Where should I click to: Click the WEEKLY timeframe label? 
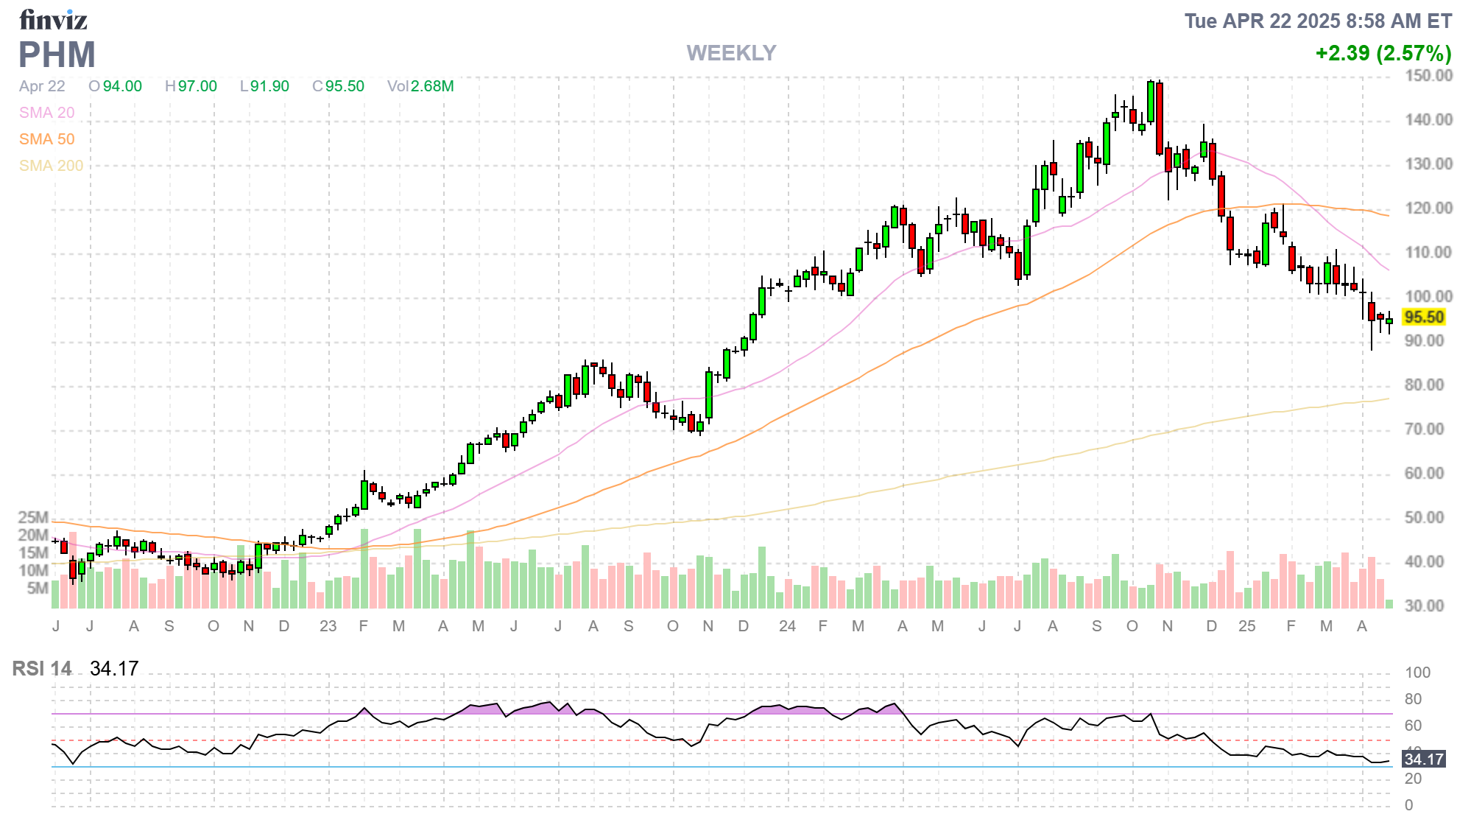[731, 53]
